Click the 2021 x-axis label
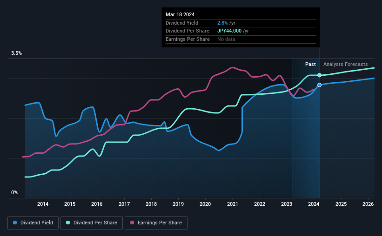Viewport: 382px width, 236px height. point(233,204)
